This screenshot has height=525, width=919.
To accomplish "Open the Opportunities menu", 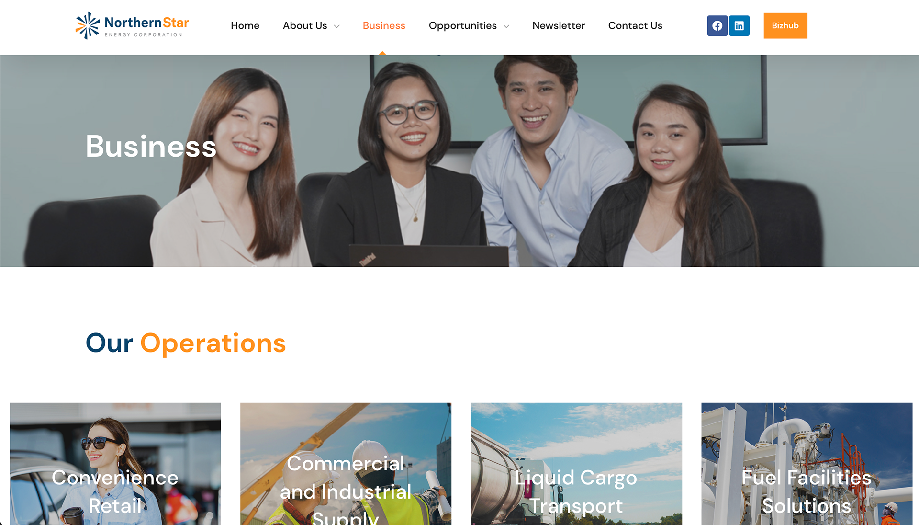I will [463, 26].
